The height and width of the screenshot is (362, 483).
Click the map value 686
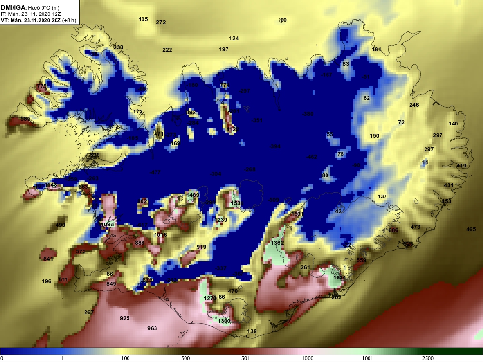[393, 230]
